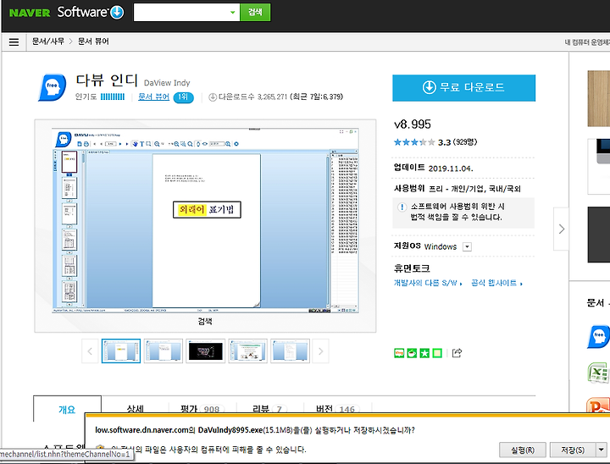Open the 문서 뷰어 breadcrumb
Screen dimensions: 610x464
click(x=93, y=41)
